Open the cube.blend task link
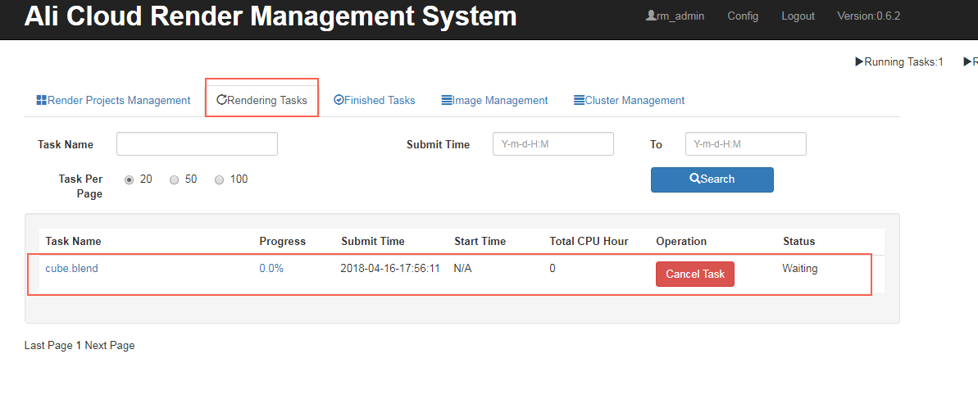This screenshot has width=978, height=404. click(x=71, y=269)
